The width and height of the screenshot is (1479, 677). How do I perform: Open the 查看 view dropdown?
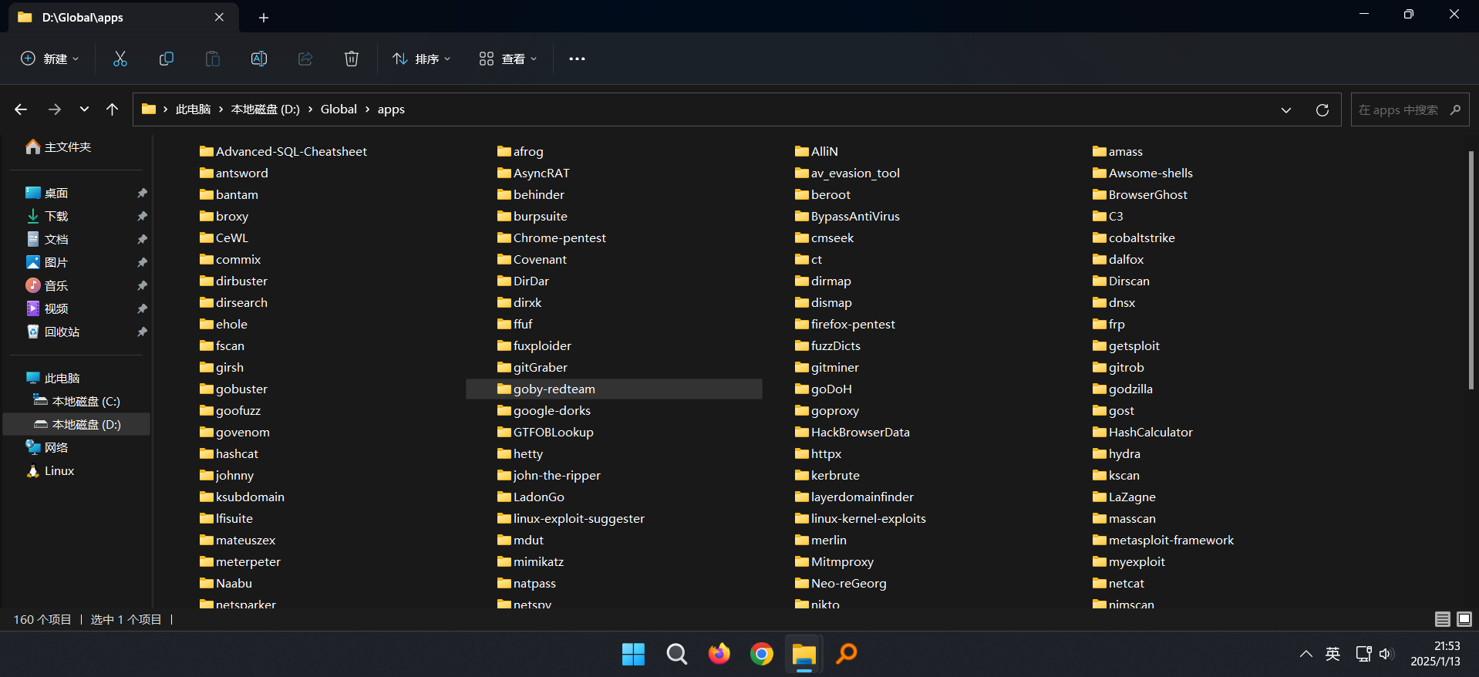pyautogui.click(x=507, y=59)
